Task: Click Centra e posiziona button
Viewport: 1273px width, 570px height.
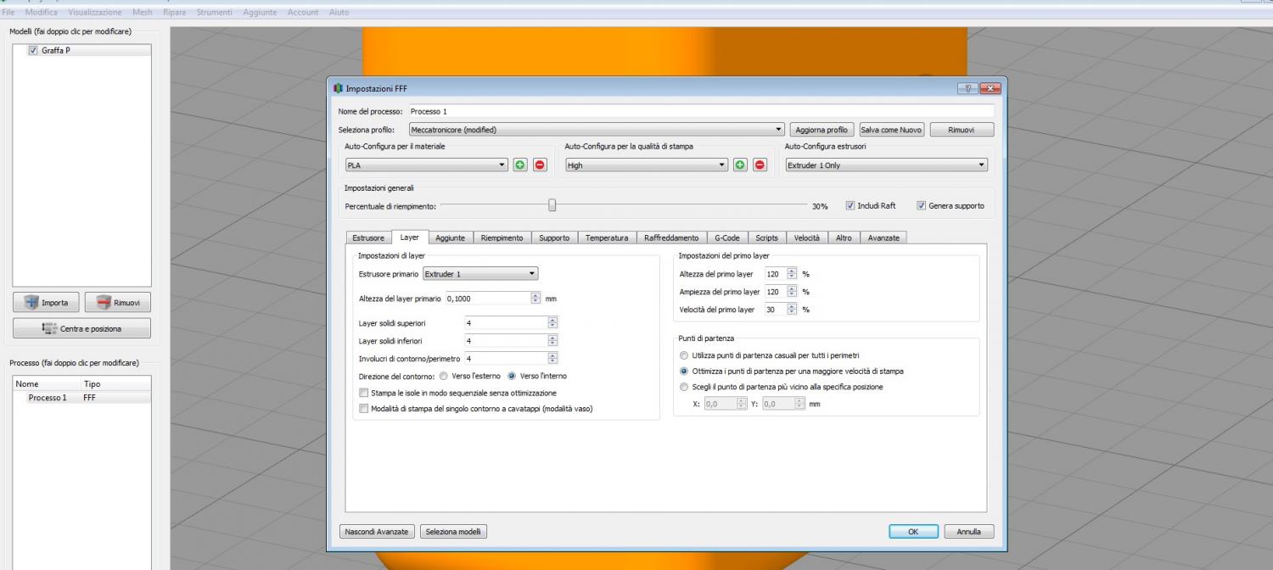Action: click(81, 328)
